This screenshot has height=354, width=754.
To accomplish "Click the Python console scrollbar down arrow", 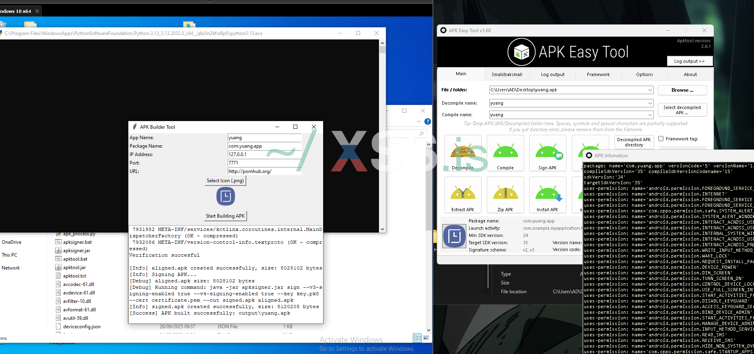I will [382, 229].
